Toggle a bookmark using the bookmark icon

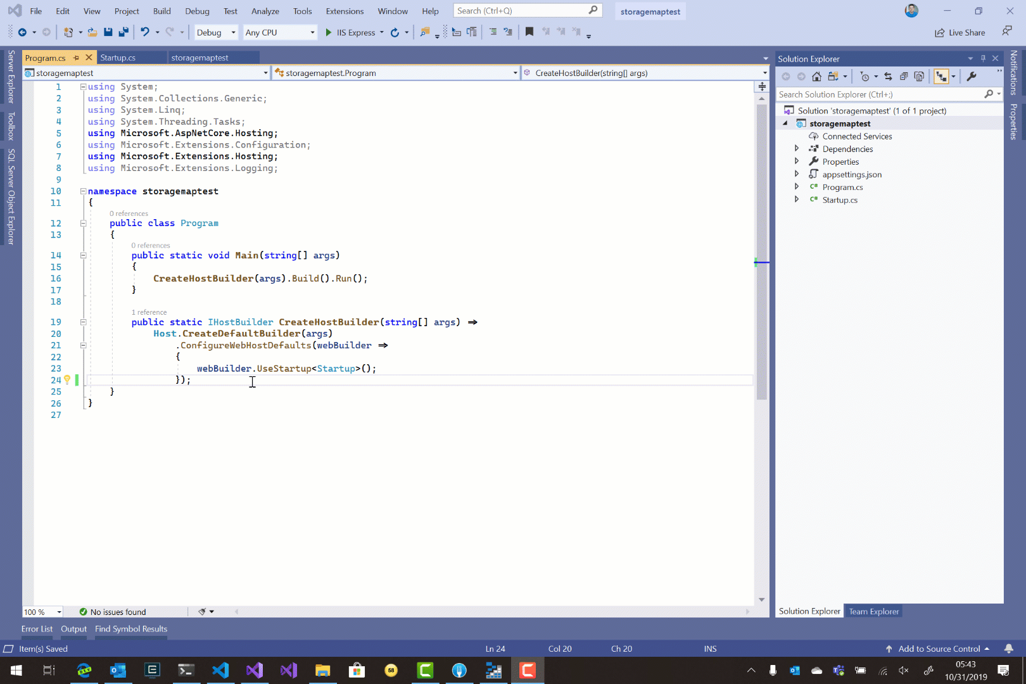[x=529, y=32]
